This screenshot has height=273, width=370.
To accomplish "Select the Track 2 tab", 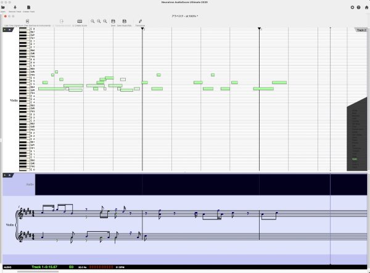I will [x=361, y=30].
